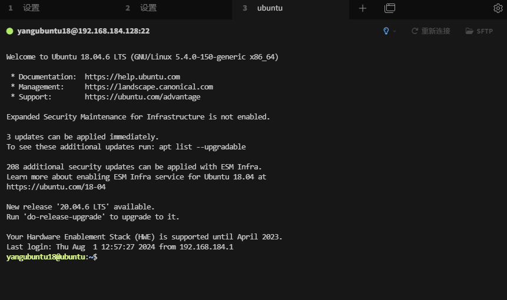This screenshot has width=507, height=300.
Task: Select the ubuntu tab
Action: pyautogui.click(x=270, y=8)
